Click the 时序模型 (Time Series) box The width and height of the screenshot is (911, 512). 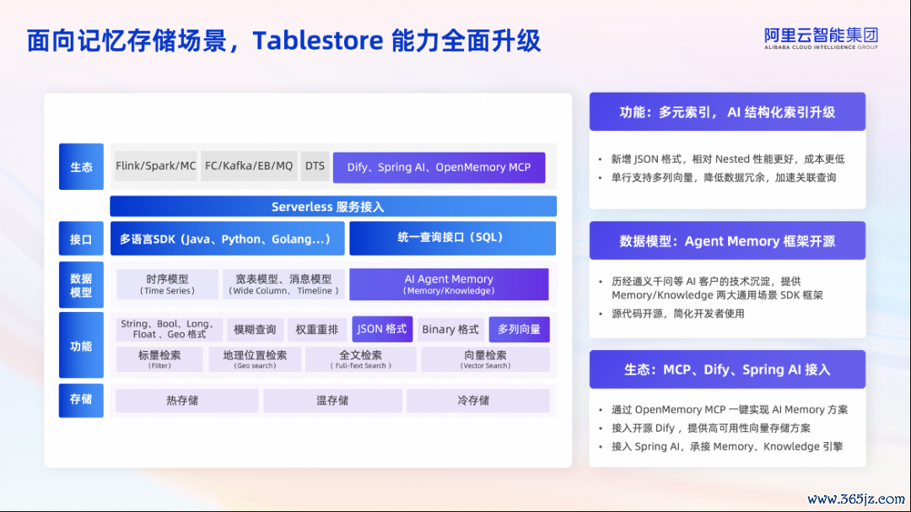point(167,284)
